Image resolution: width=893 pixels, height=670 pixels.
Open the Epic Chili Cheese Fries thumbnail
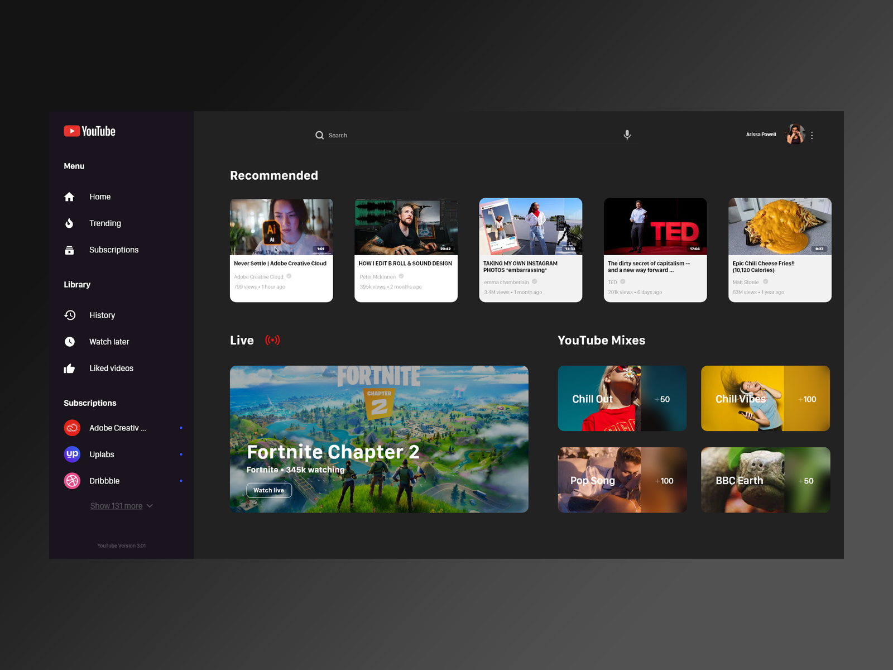780,227
